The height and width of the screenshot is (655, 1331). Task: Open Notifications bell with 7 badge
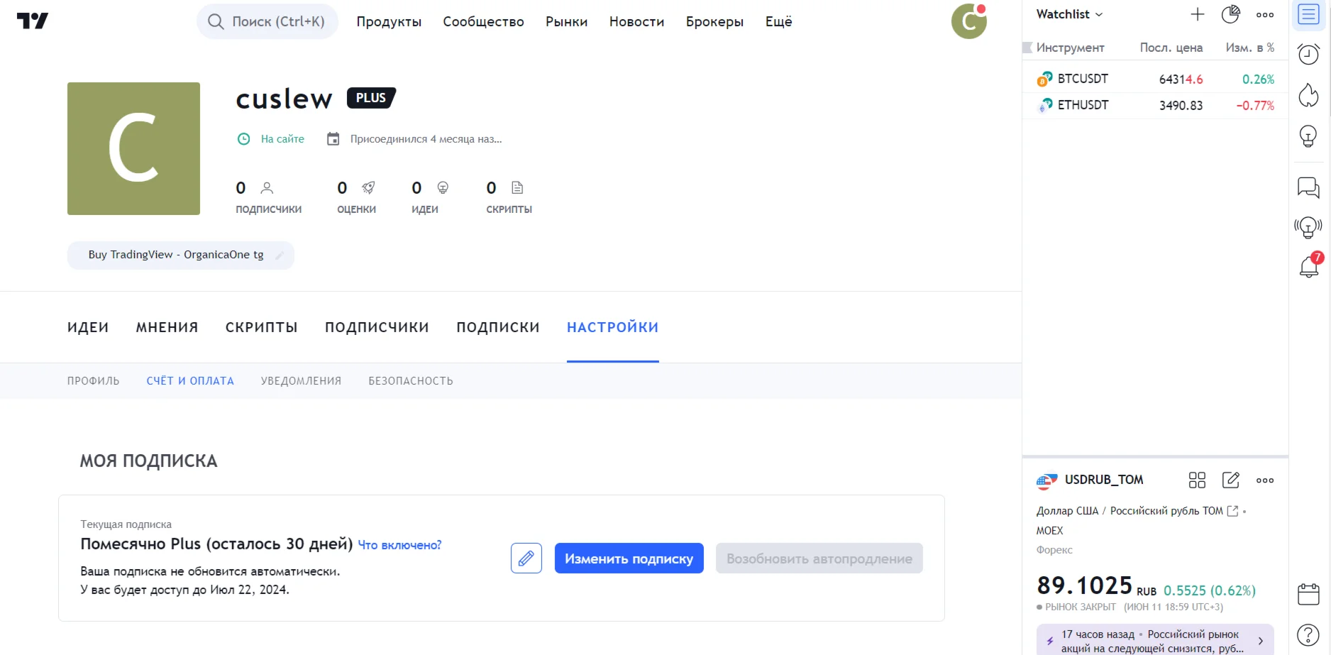(x=1309, y=266)
